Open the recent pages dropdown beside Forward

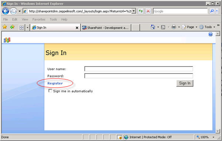coord(20,11)
